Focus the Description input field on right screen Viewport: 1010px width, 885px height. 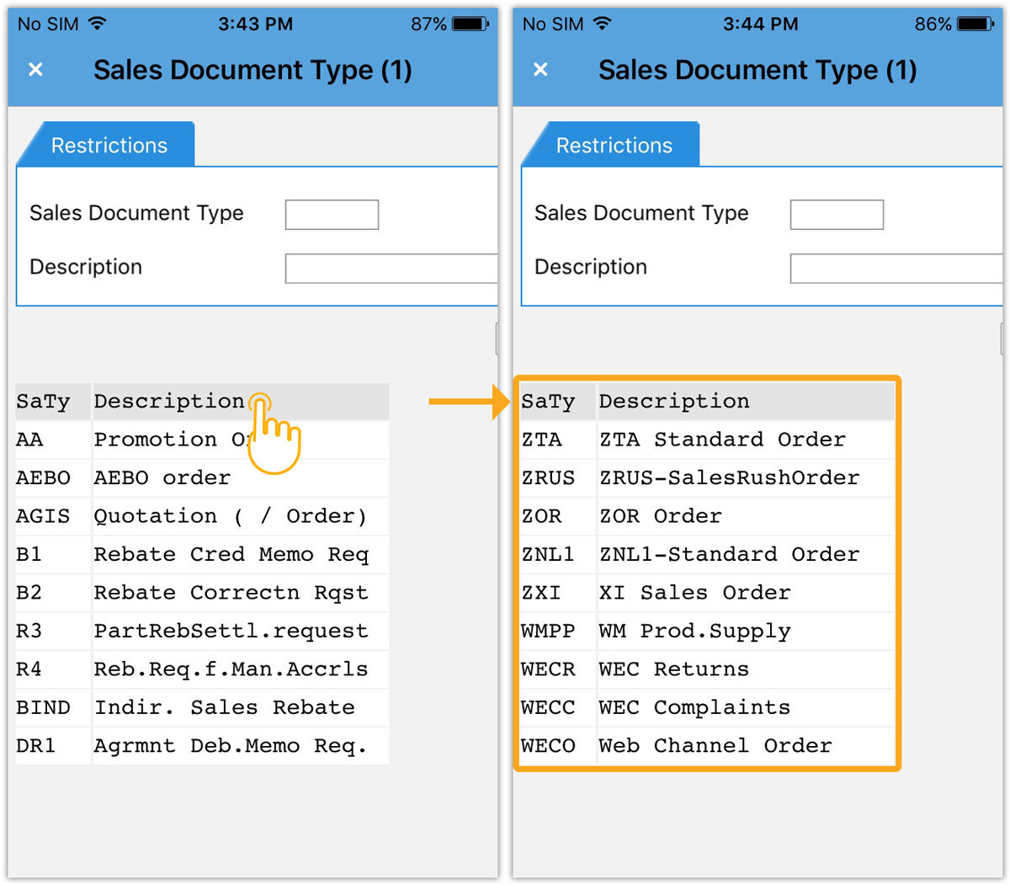pyautogui.click(x=896, y=269)
